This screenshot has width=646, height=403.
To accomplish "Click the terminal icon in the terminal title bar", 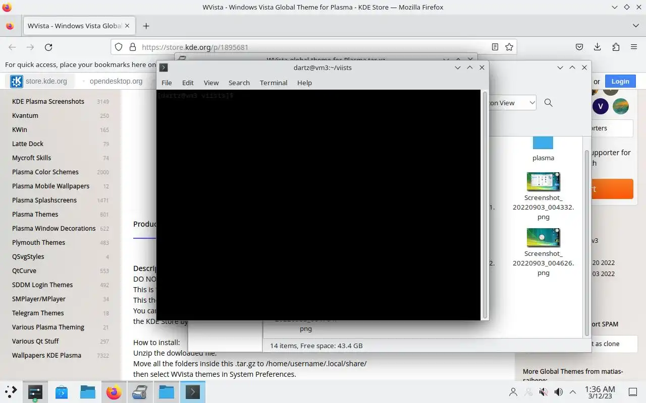I will click(164, 68).
